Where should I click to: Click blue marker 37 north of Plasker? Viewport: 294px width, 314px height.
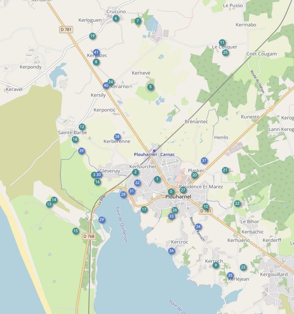(204, 160)
